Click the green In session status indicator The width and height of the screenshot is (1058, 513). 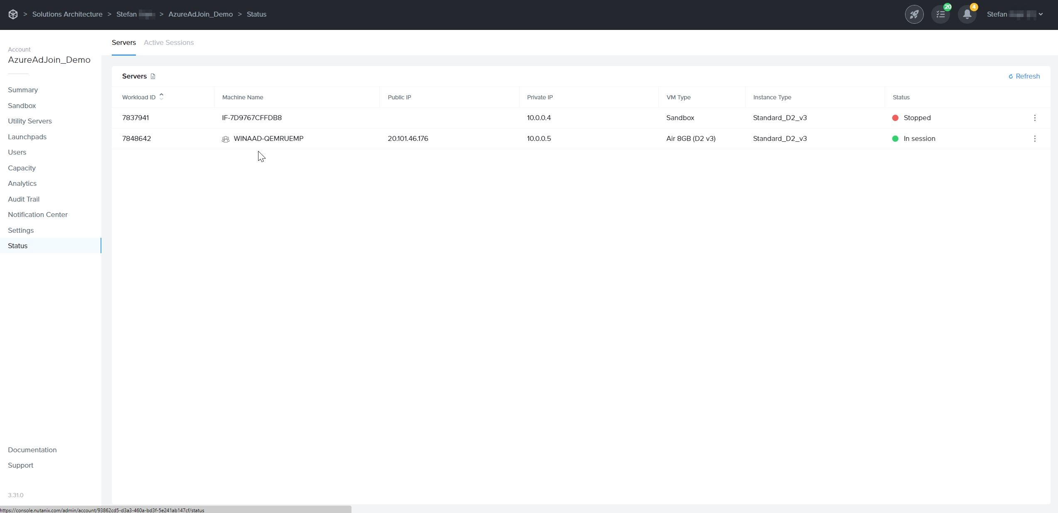tap(896, 139)
